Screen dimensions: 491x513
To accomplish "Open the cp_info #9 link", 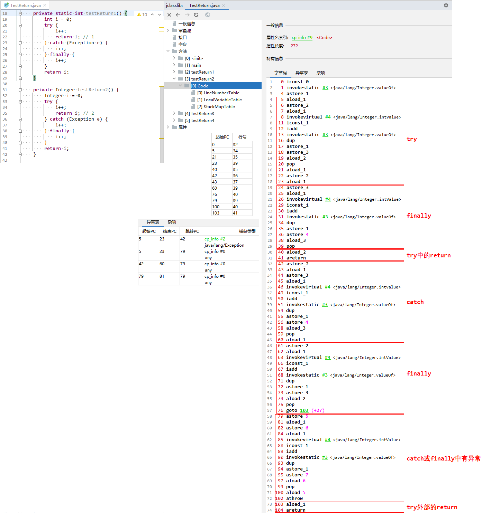I will [x=302, y=38].
